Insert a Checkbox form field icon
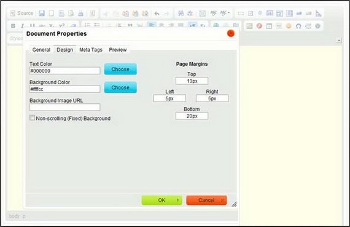Viewport: 350px width, 227px height. pos(251,14)
